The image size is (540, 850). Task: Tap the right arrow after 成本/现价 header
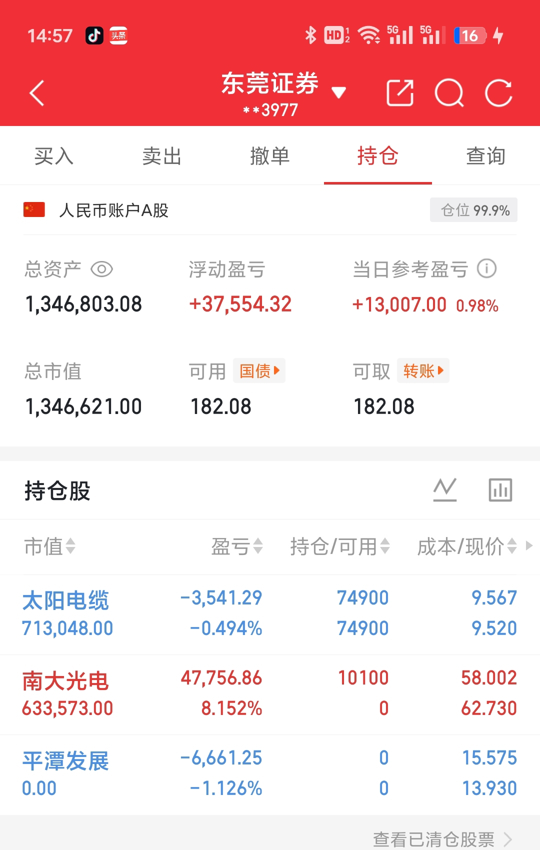point(529,545)
